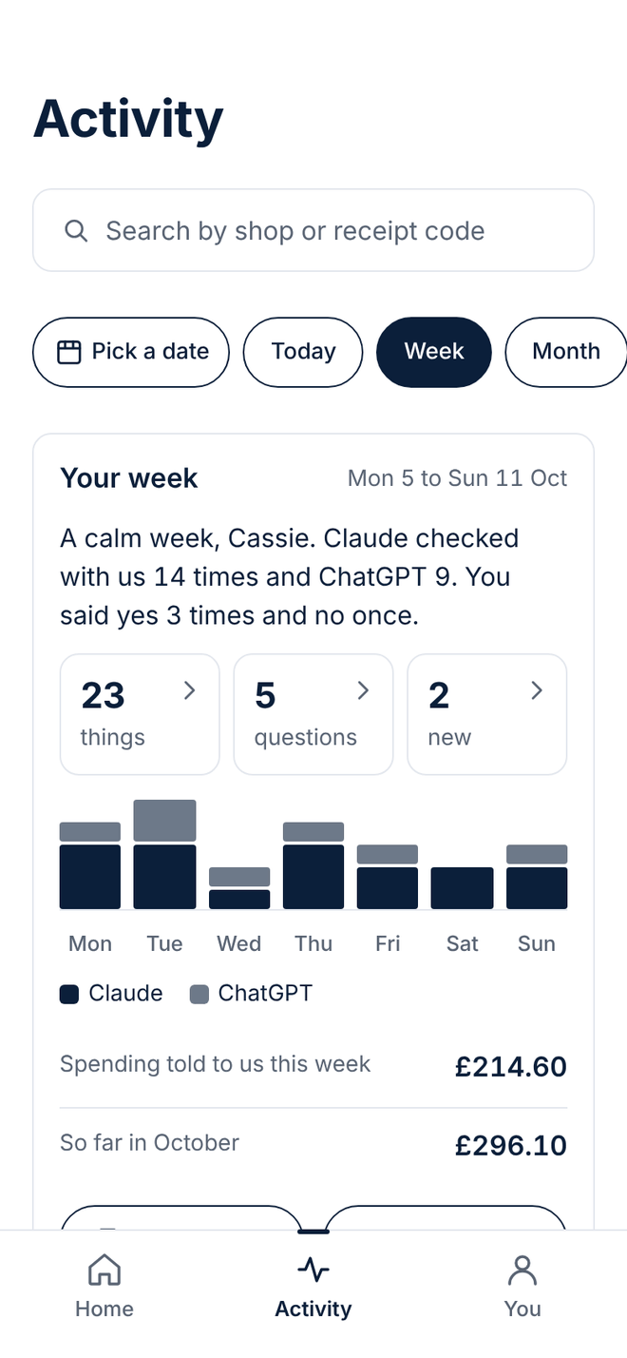Tap the Activity pulse icon

click(313, 1270)
